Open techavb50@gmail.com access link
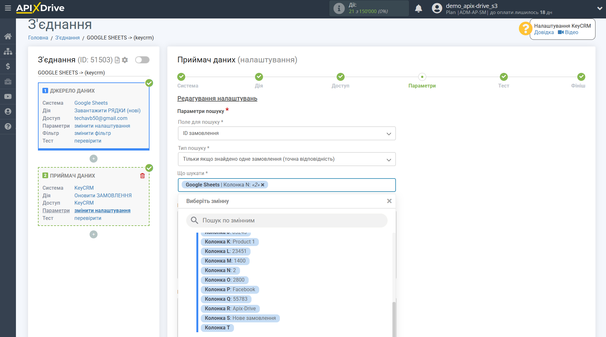This screenshot has width=606, height=337. click(x=101, y=118)
